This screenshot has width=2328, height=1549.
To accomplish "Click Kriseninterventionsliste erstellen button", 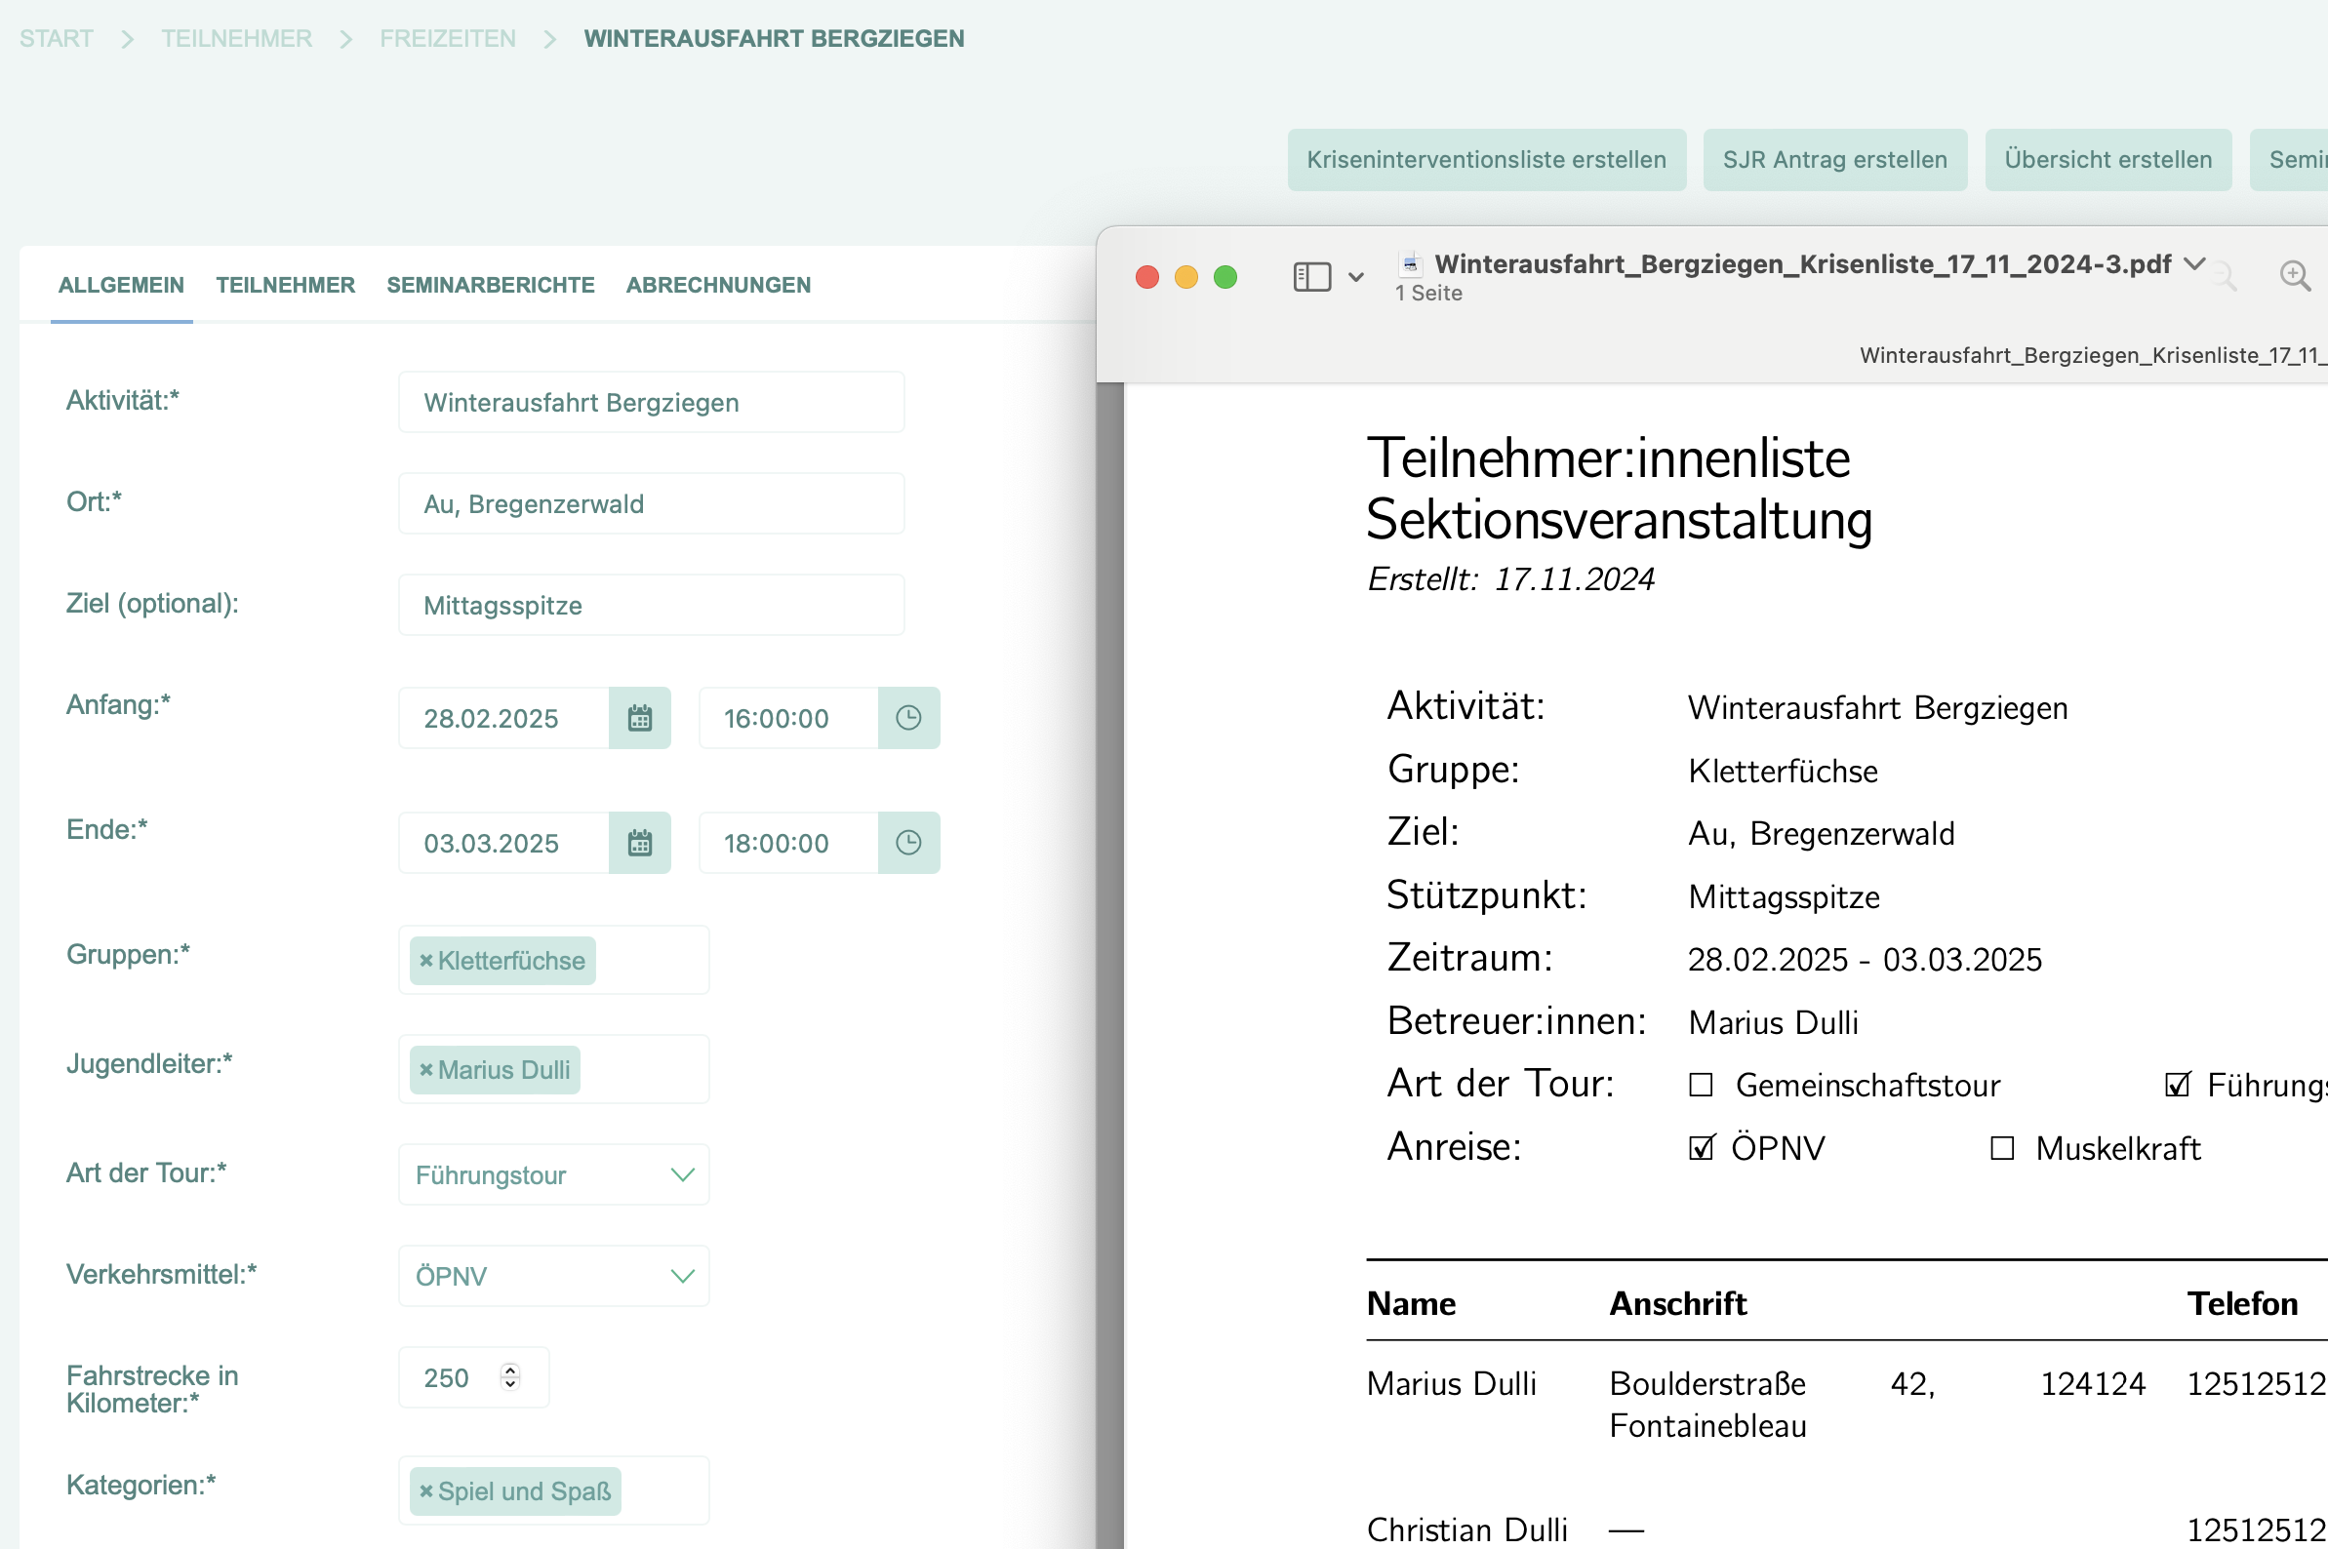I will click(1485, 160).
